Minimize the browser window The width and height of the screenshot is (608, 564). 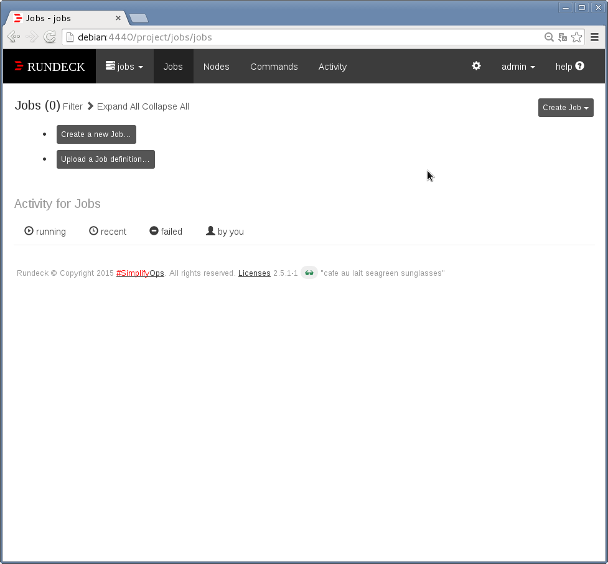565,7
